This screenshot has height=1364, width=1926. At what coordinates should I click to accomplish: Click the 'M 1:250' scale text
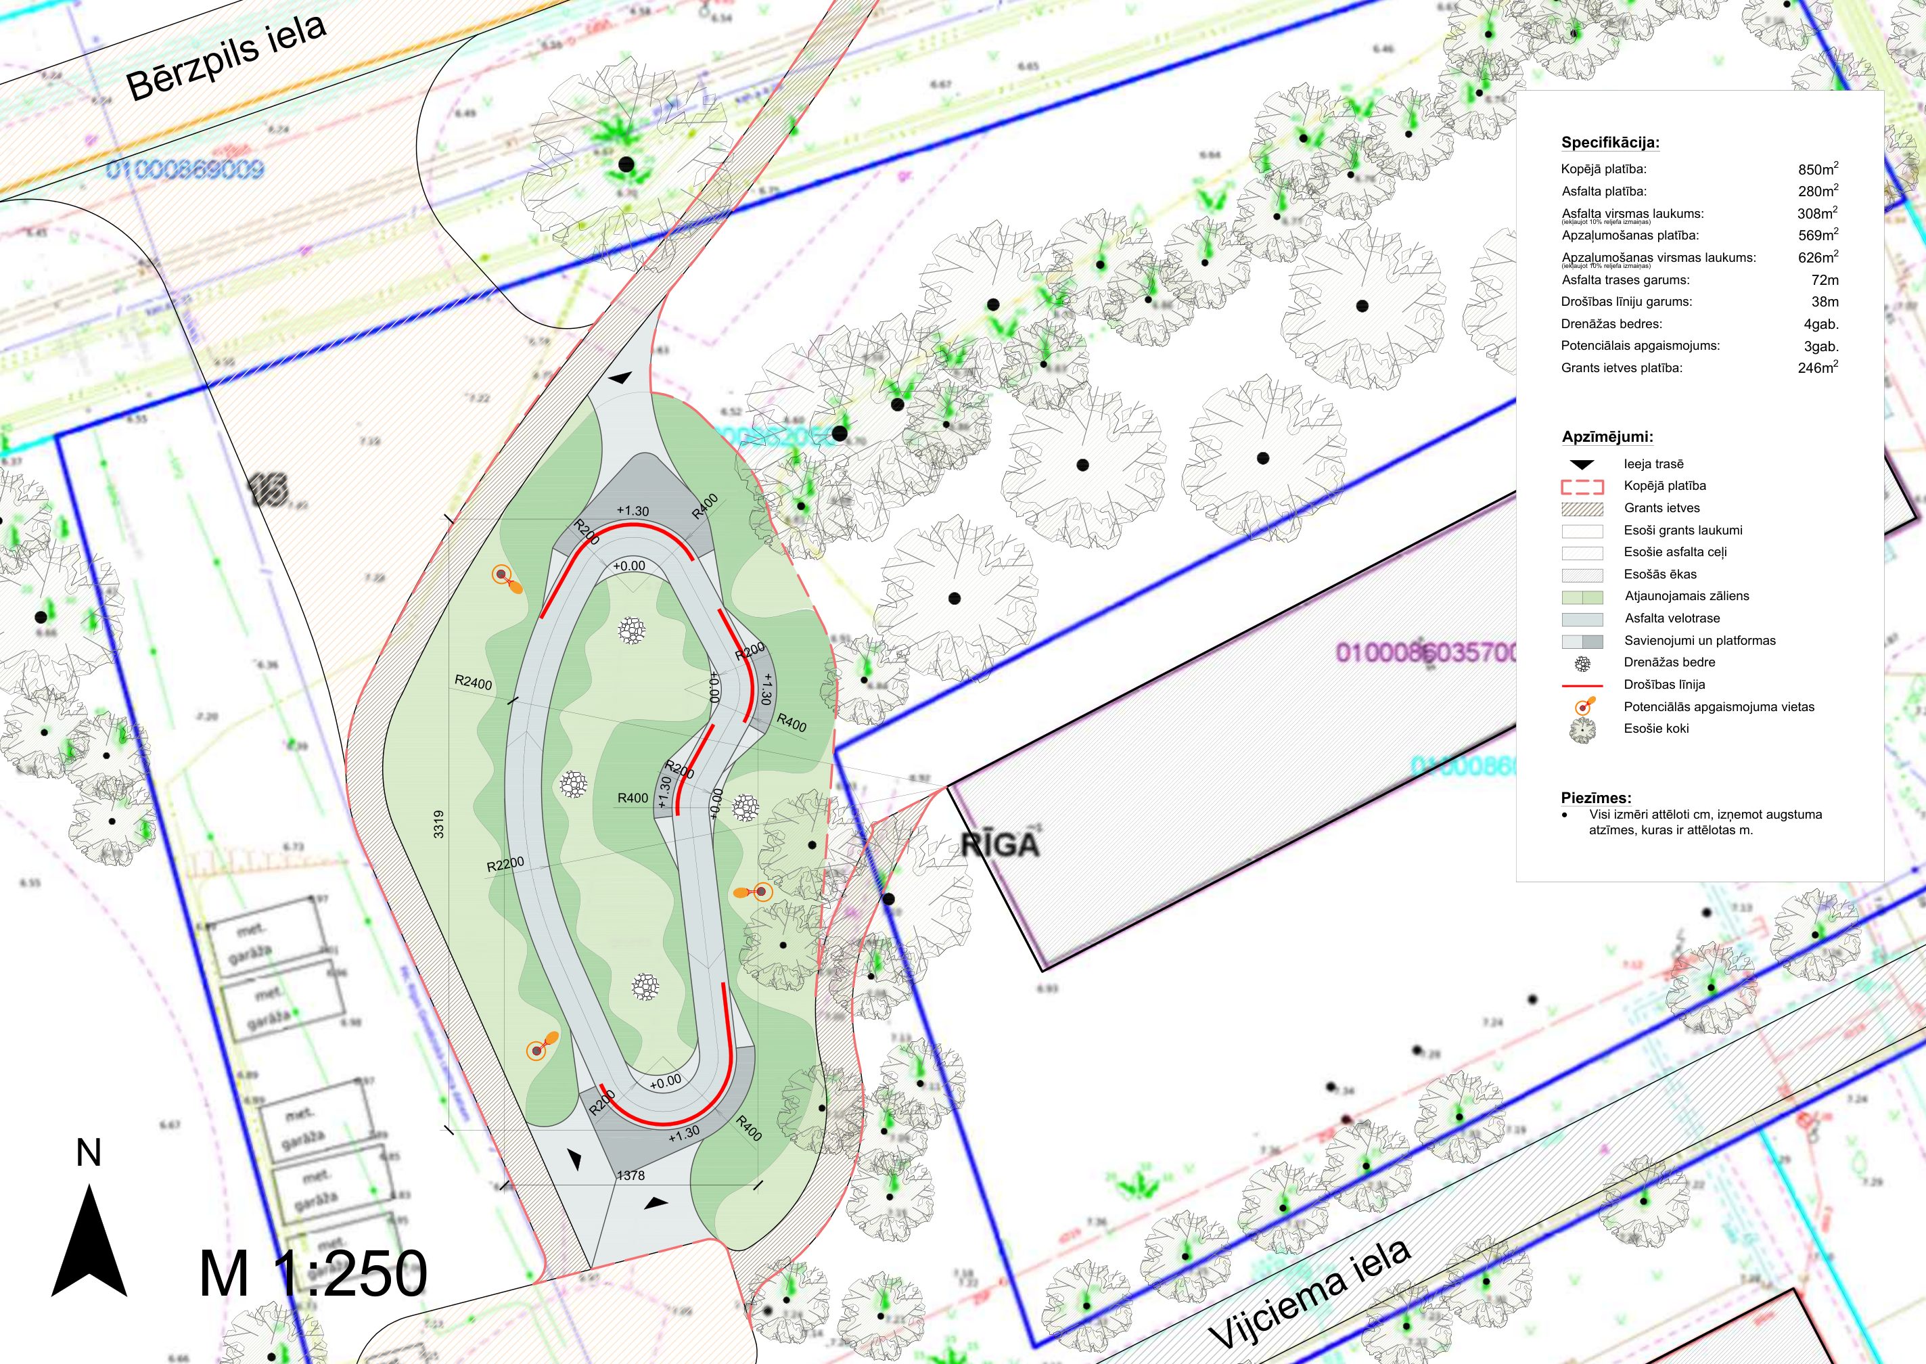click(313, 1274)
